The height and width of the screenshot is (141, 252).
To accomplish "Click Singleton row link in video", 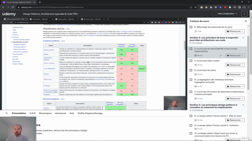I will 47,95.
